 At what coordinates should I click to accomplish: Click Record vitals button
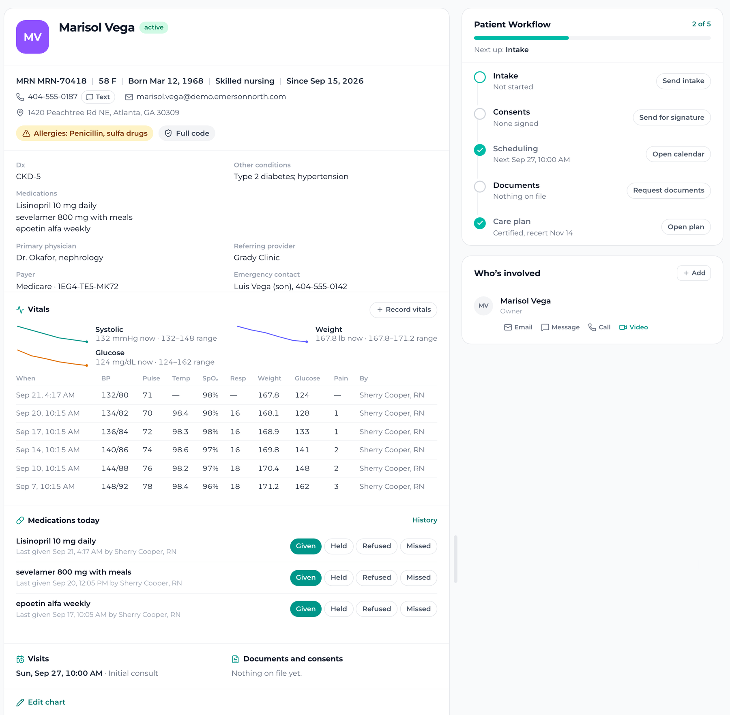tap(403, 310)
